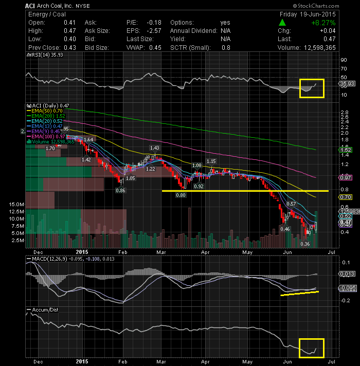Click the yellow EMA(50) legend line swatch
This screenshot has height=366, width=360.
coord(29,111)
